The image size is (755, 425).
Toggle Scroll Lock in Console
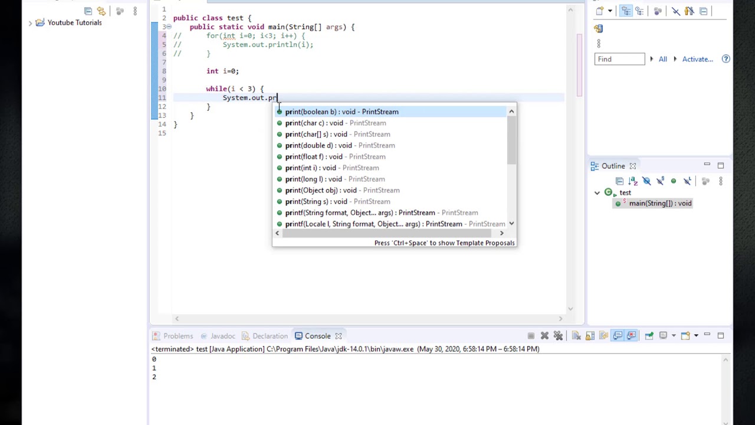coord(590,336)
